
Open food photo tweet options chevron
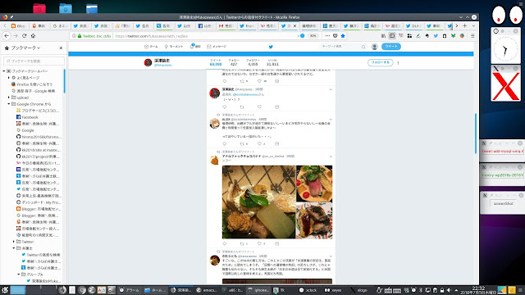[331, 157]
